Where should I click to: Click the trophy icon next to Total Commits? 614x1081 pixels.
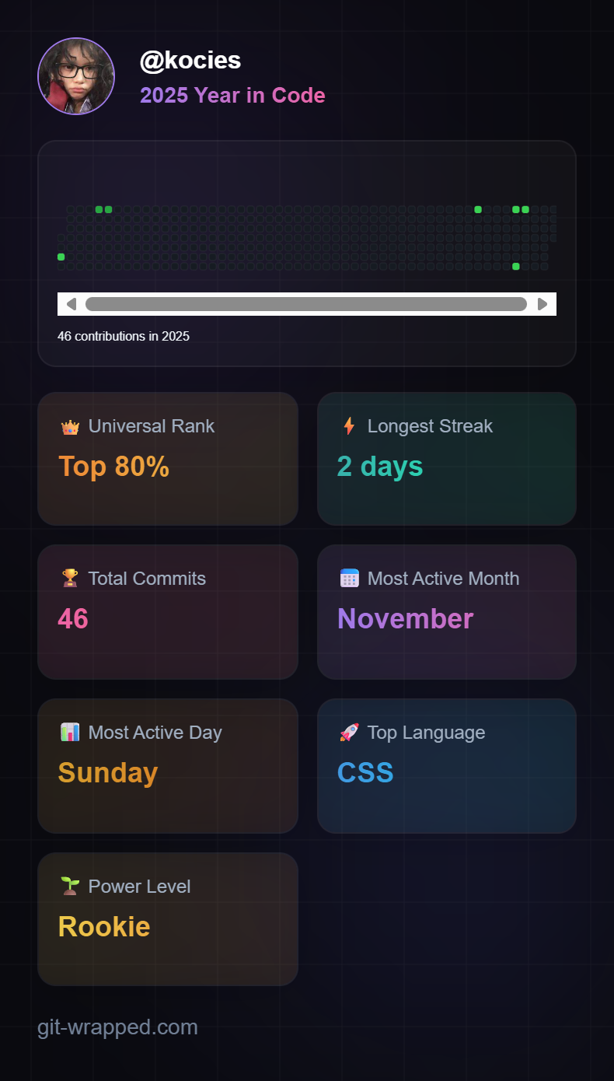click(71, 579)
